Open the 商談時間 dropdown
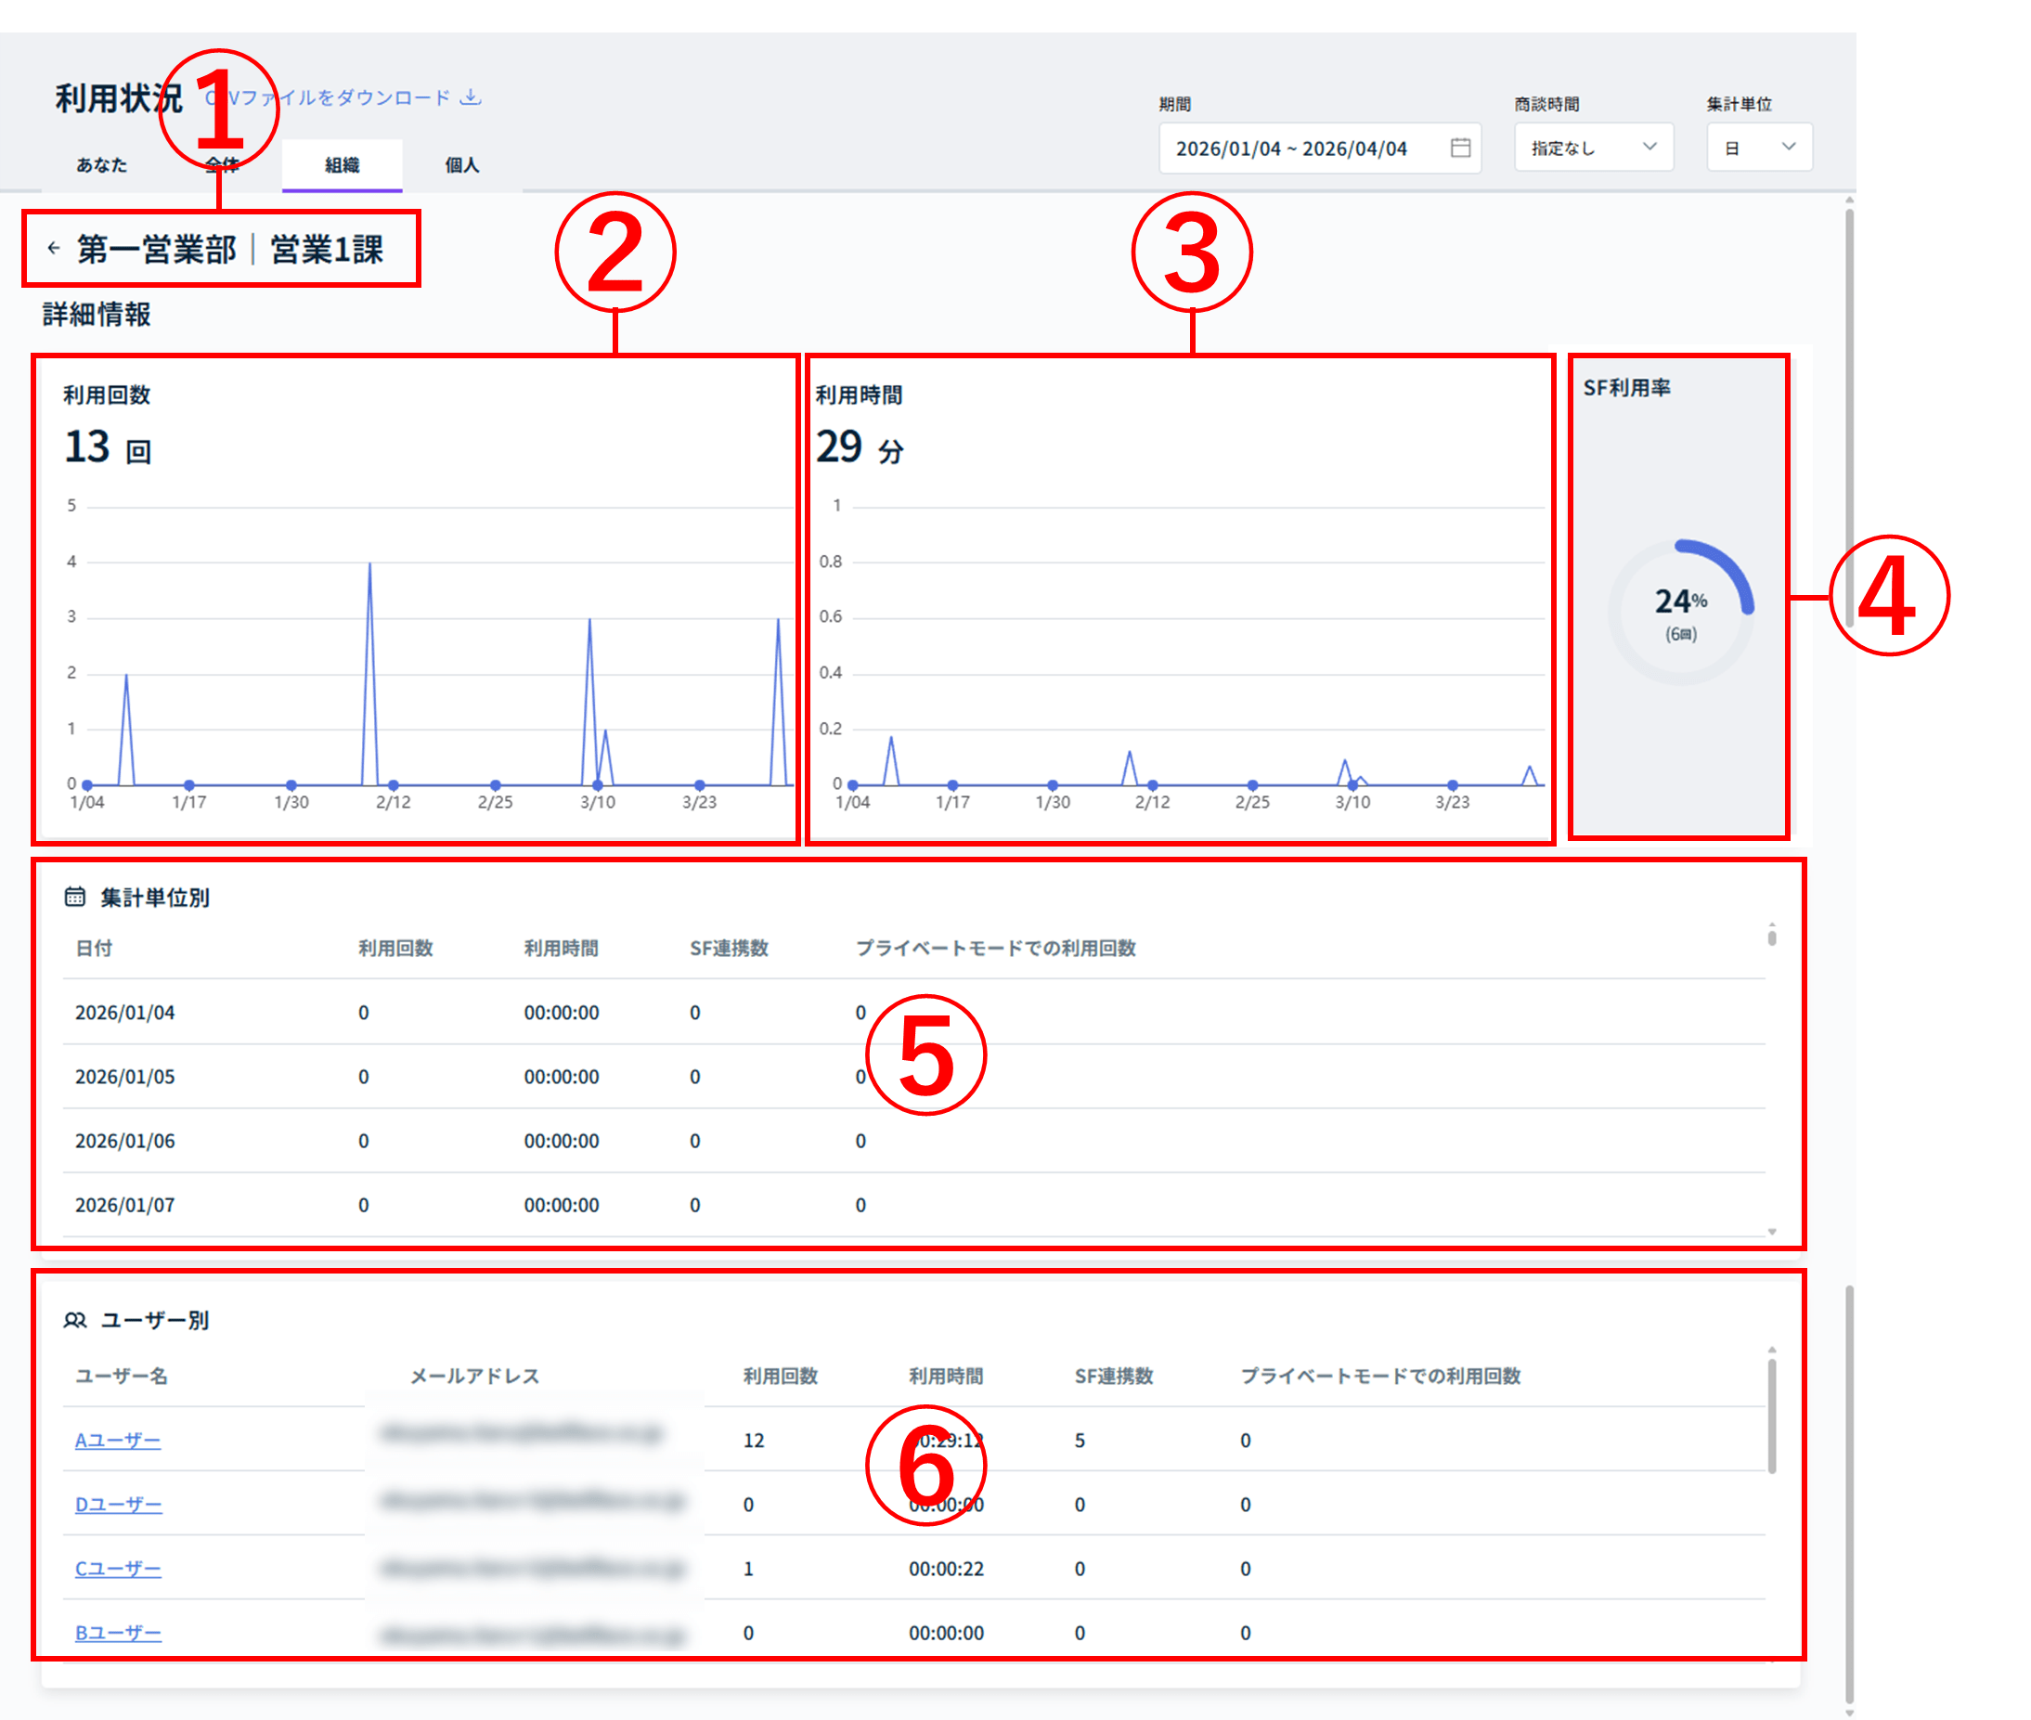 (1593, 148)
